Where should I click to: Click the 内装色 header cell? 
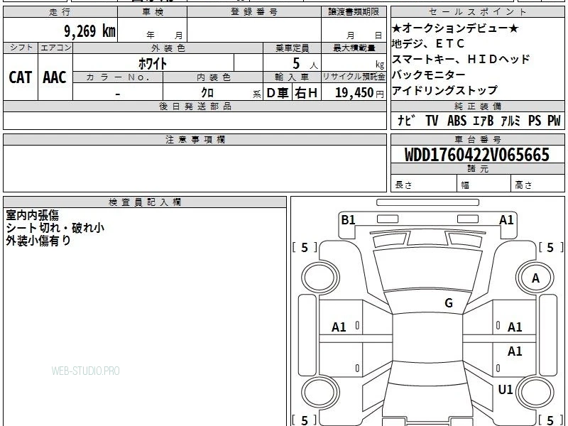[x=213, y=77]
